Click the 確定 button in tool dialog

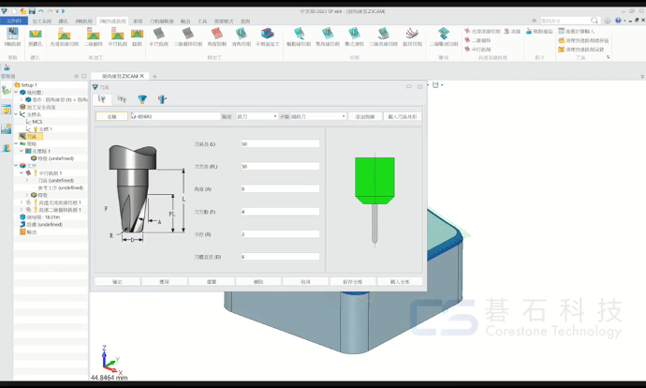click(x=117, y=281)
